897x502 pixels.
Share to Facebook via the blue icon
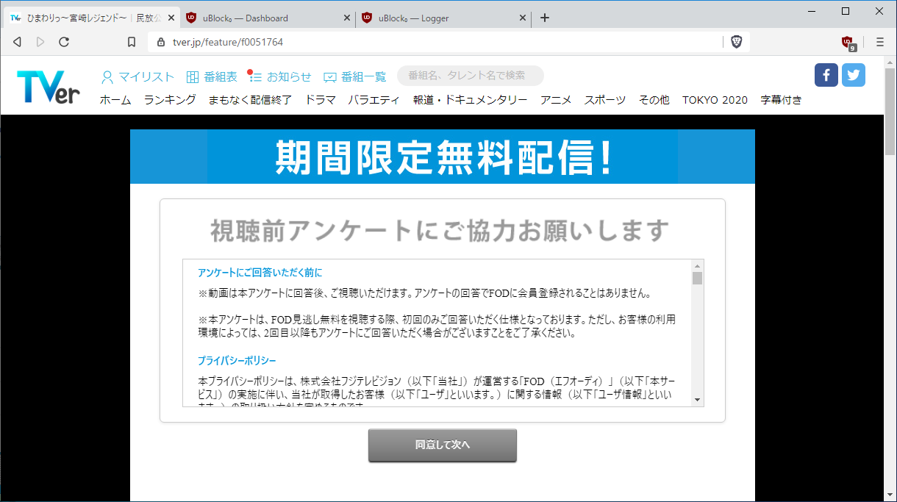coord(826,74)
